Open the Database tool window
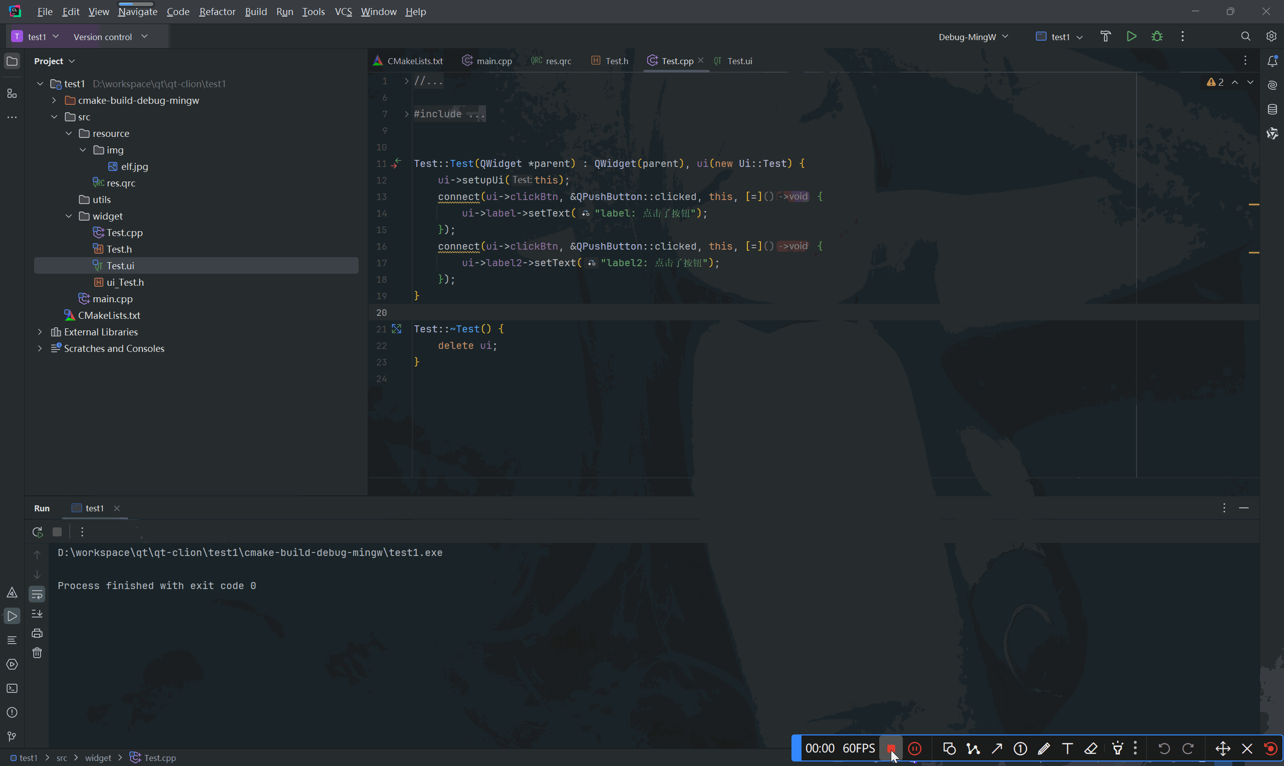 coord(1272,109)
